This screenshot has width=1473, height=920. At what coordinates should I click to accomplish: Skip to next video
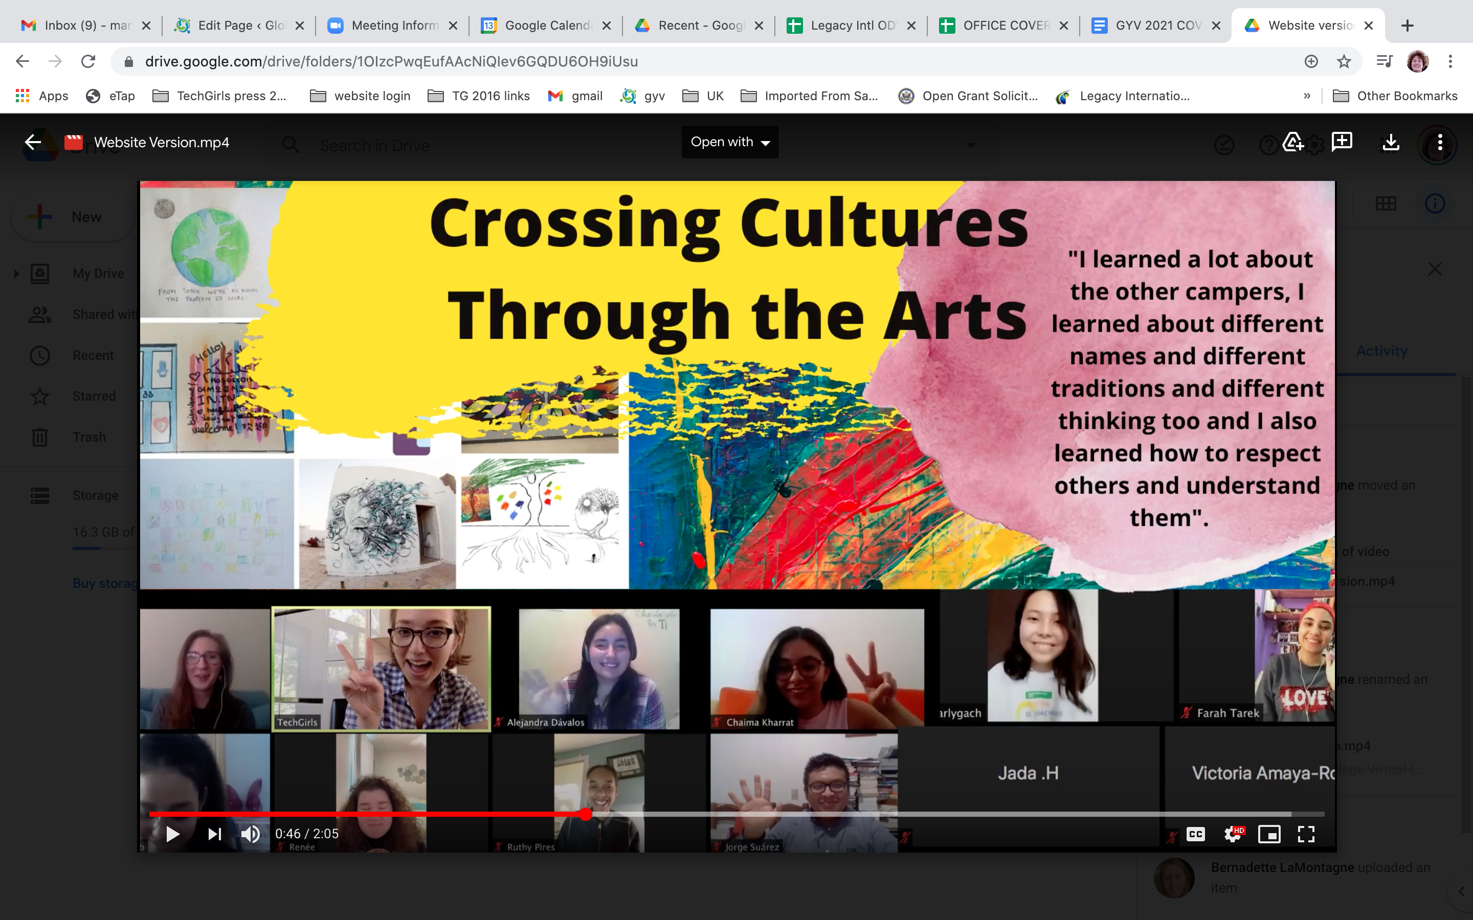pos(214,834)
